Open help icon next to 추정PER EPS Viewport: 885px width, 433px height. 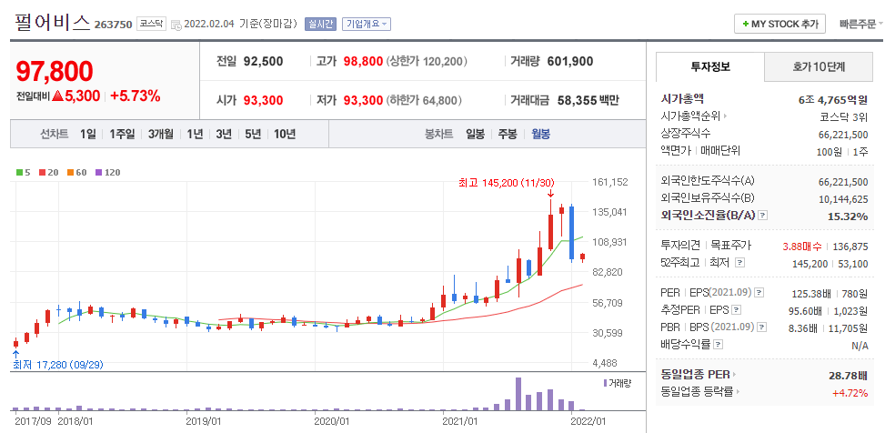tap(736, 309)
